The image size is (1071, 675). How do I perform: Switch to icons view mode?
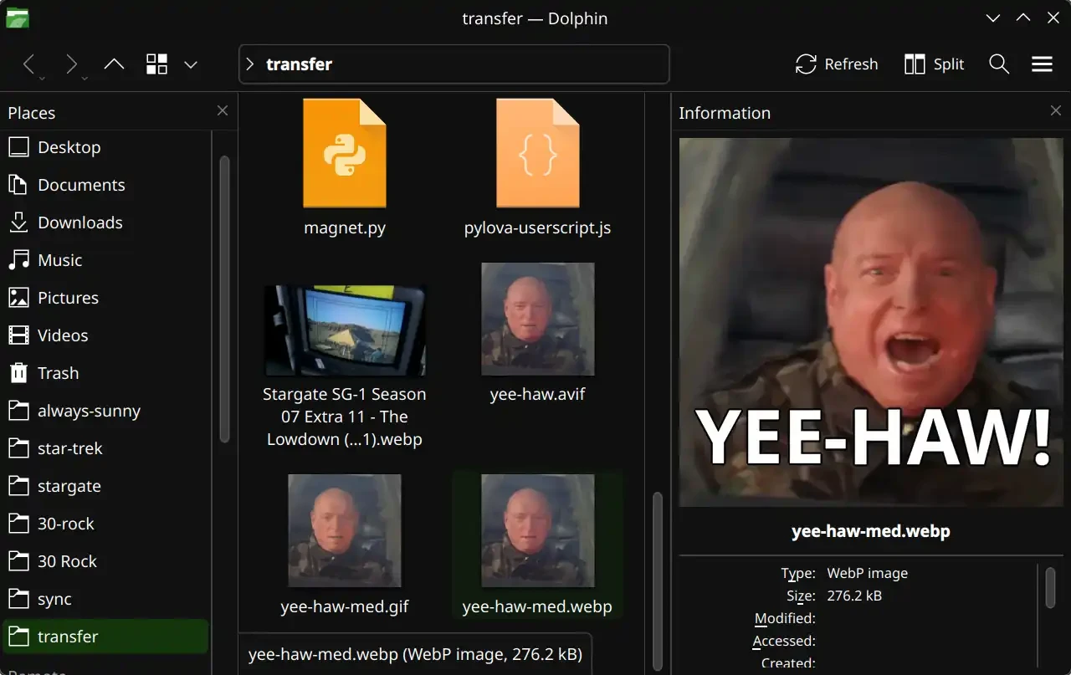(156, 64)
